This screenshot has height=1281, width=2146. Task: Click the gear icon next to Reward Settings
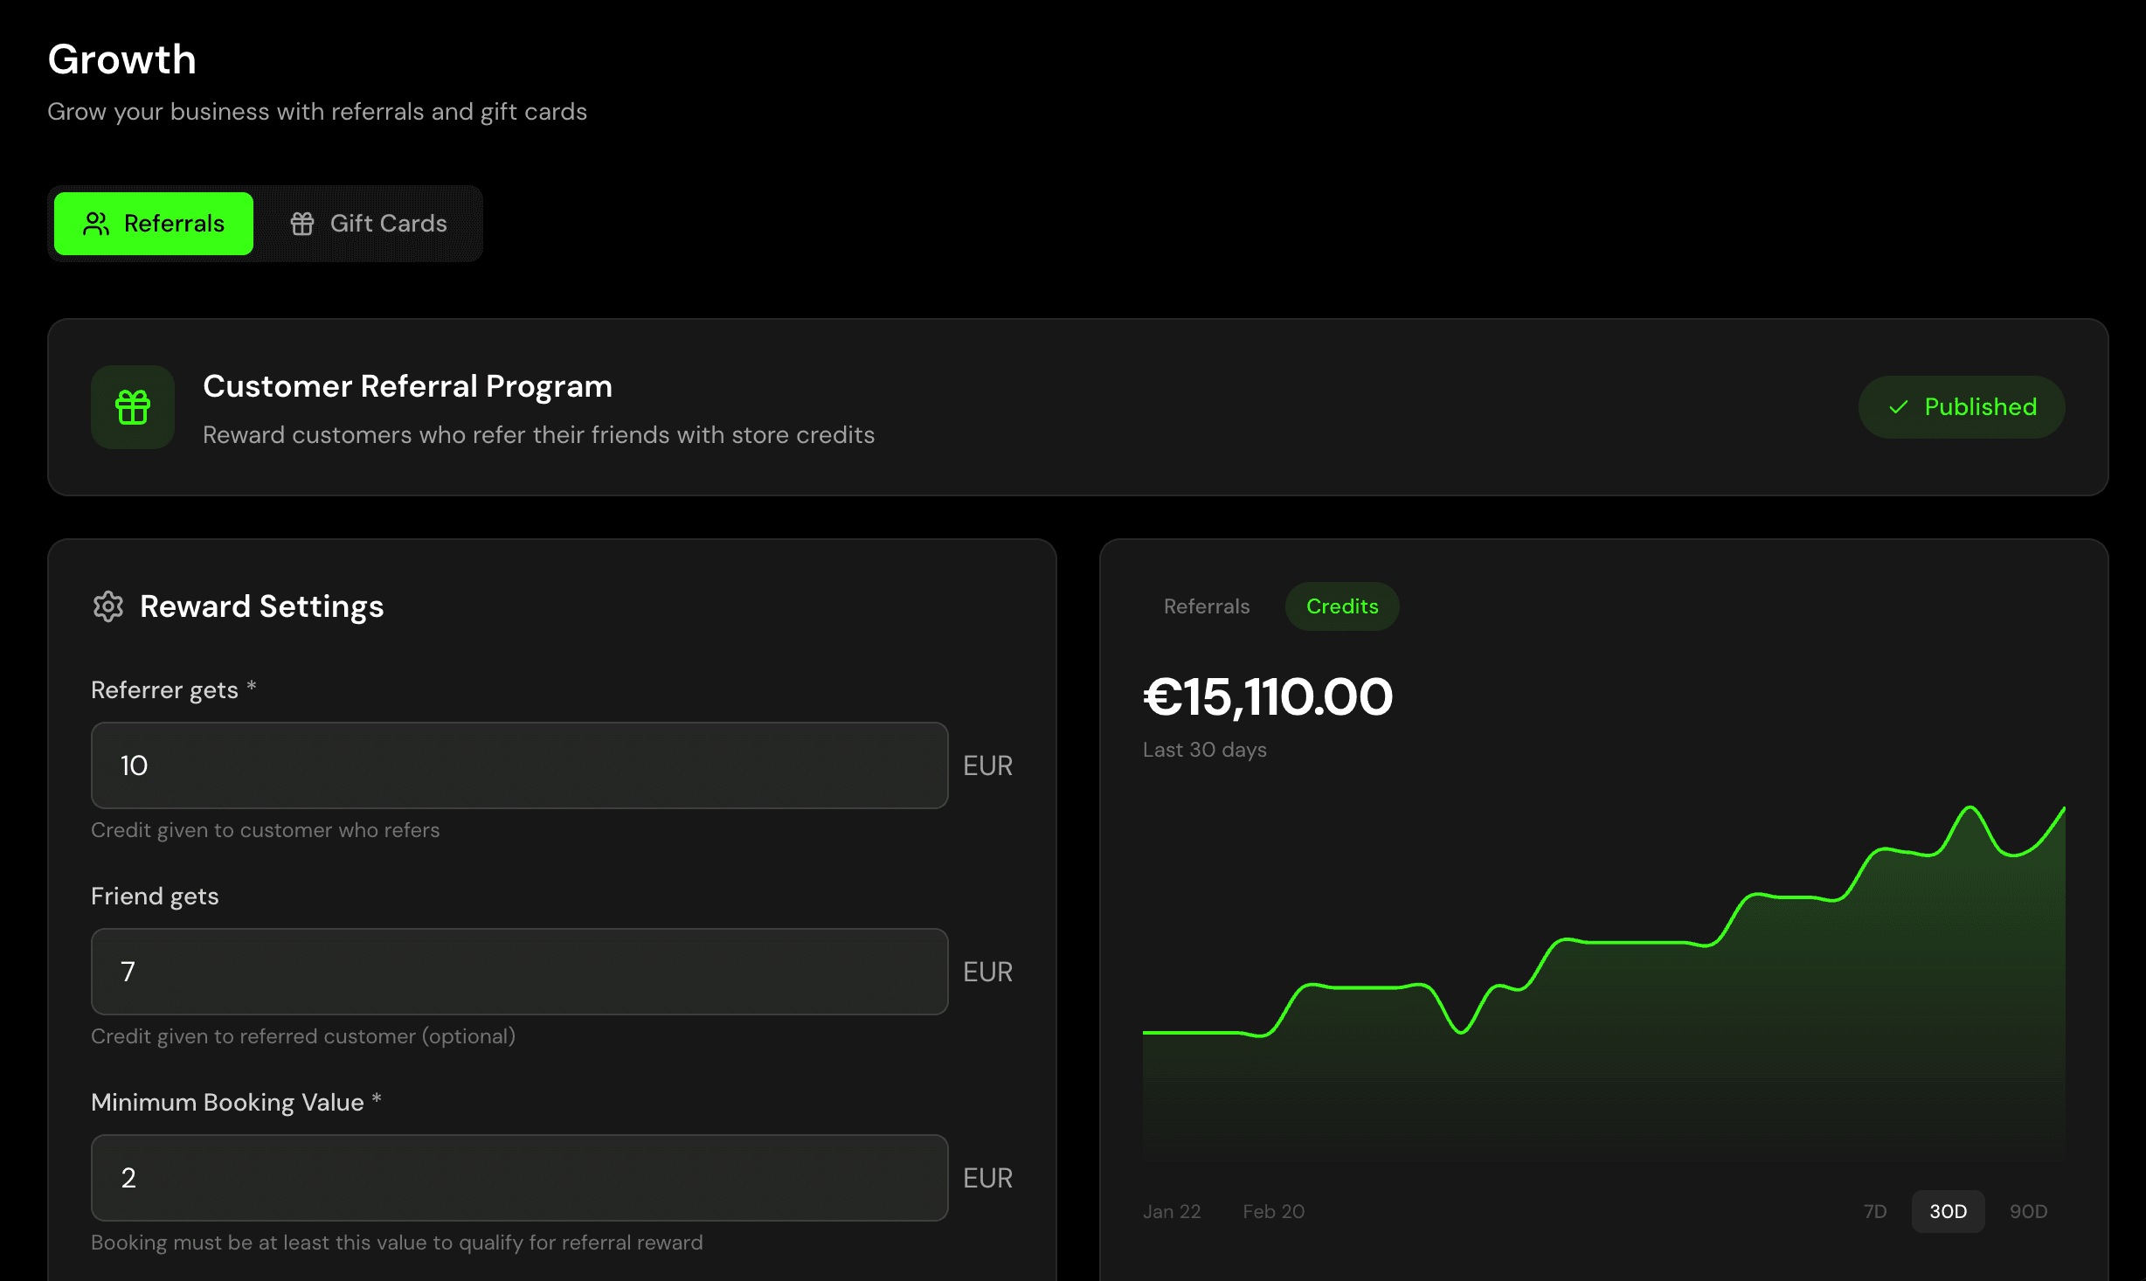(107, 606)
